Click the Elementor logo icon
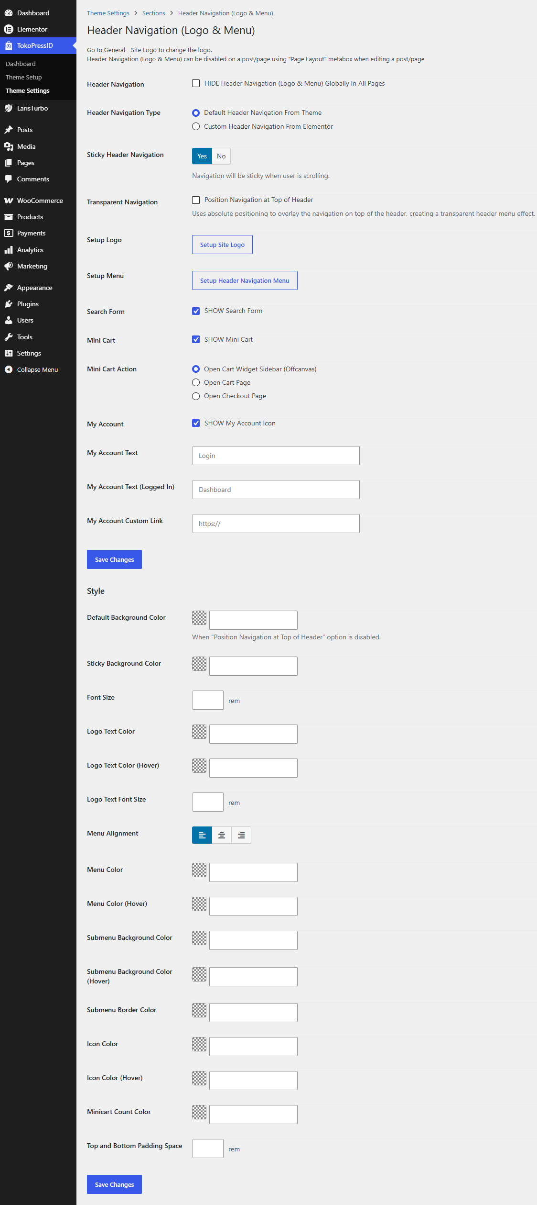 click(9, 29)
